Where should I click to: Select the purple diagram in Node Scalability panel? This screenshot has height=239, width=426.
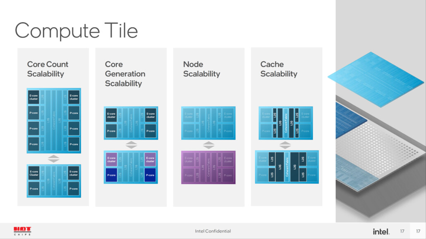click(x=208, y=167)
